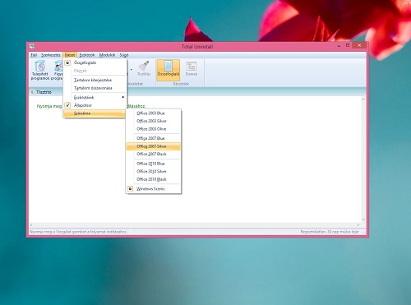The height and width of the screenshot is (305, 411).
Task: Click the Tisztítás broom icon
Action: tap(144, 68)
